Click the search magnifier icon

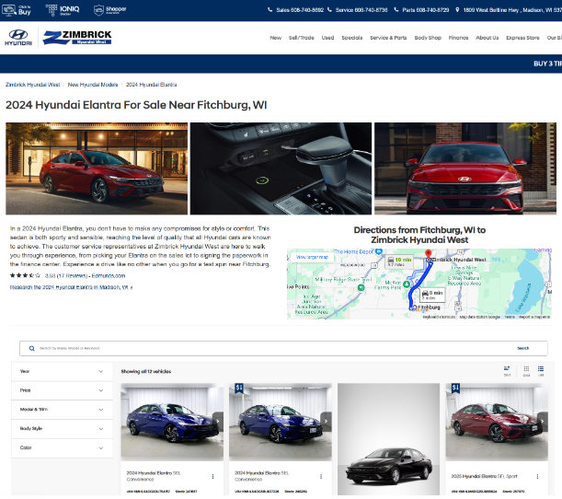(31, 348)
